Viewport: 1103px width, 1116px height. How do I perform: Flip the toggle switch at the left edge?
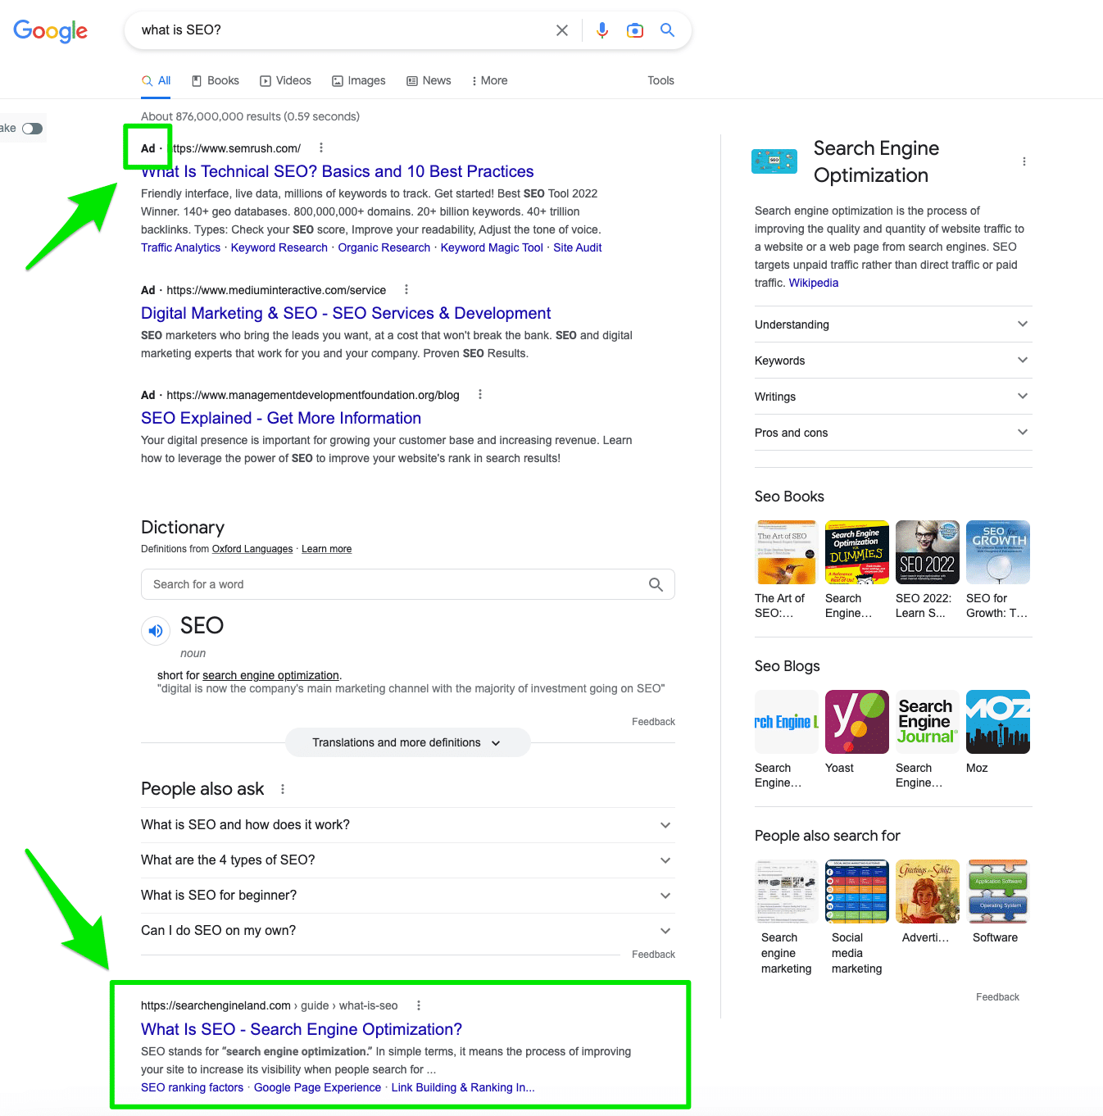(31, 128)
